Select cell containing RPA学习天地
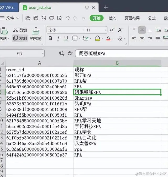This screenshot has height=177, width=168. click(x=117, y=121)
